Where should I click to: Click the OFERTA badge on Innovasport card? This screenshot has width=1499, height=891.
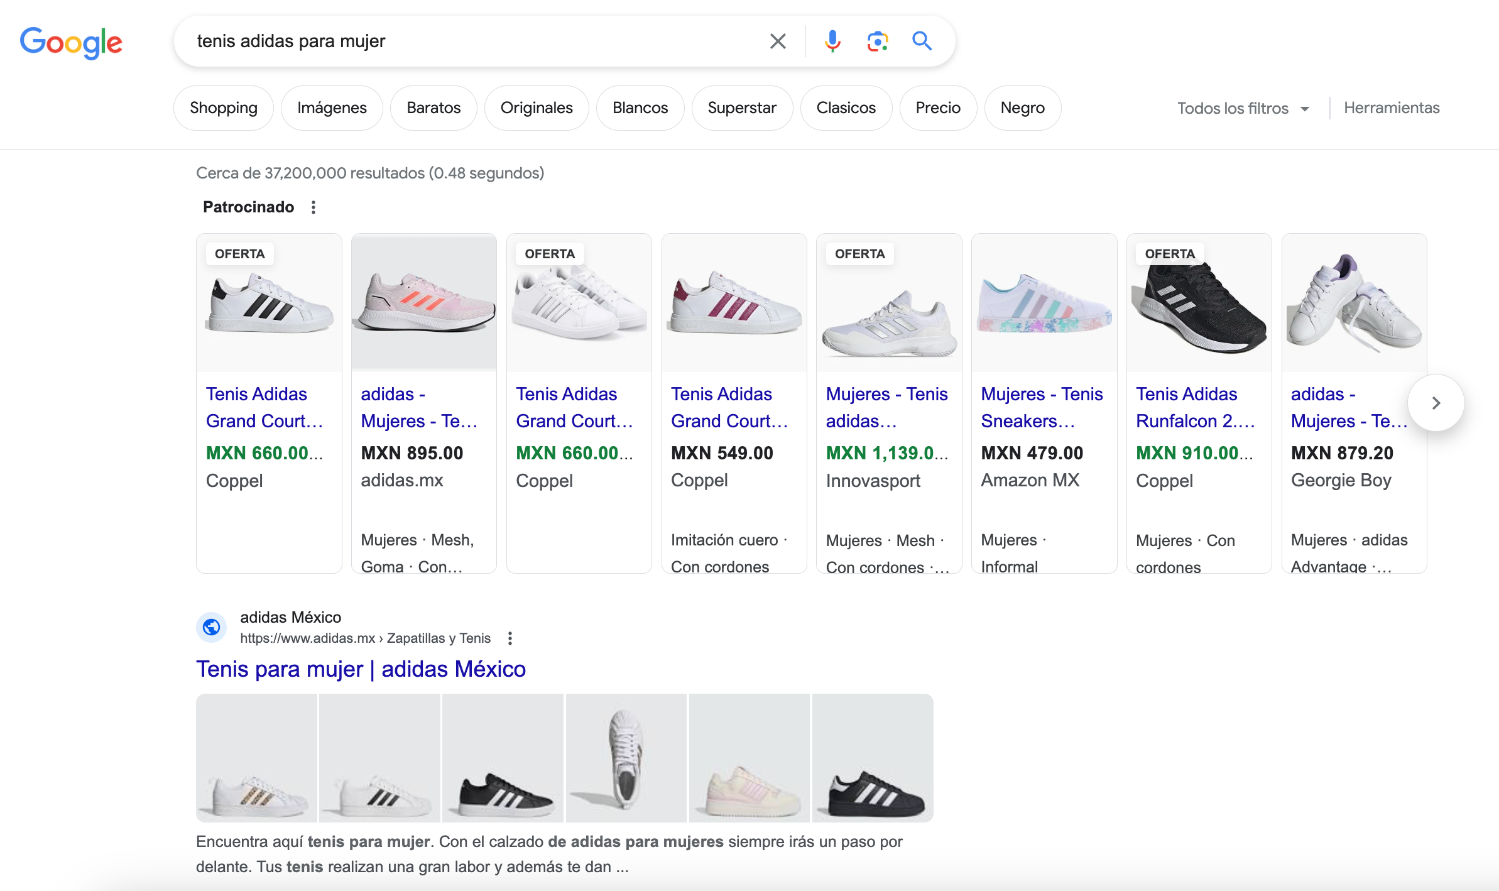coord(859,254)
